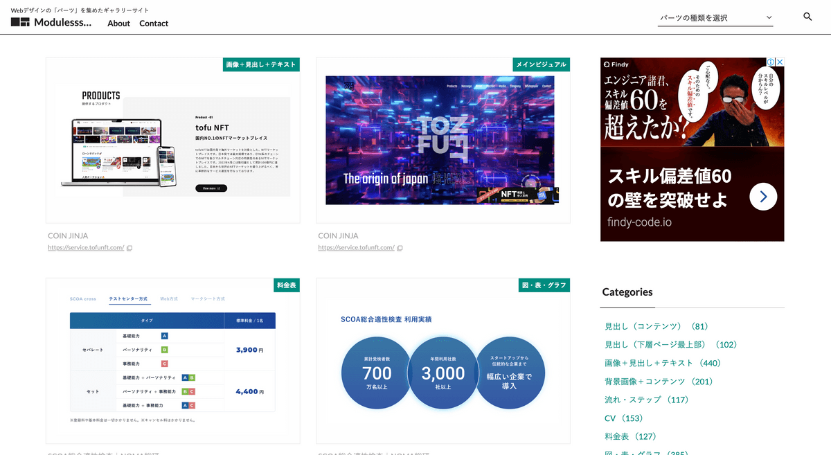Click the 画像＋見出し＋テキスト tag on first card
Viewport: 831px width, 455px height.
coord(261,64)
